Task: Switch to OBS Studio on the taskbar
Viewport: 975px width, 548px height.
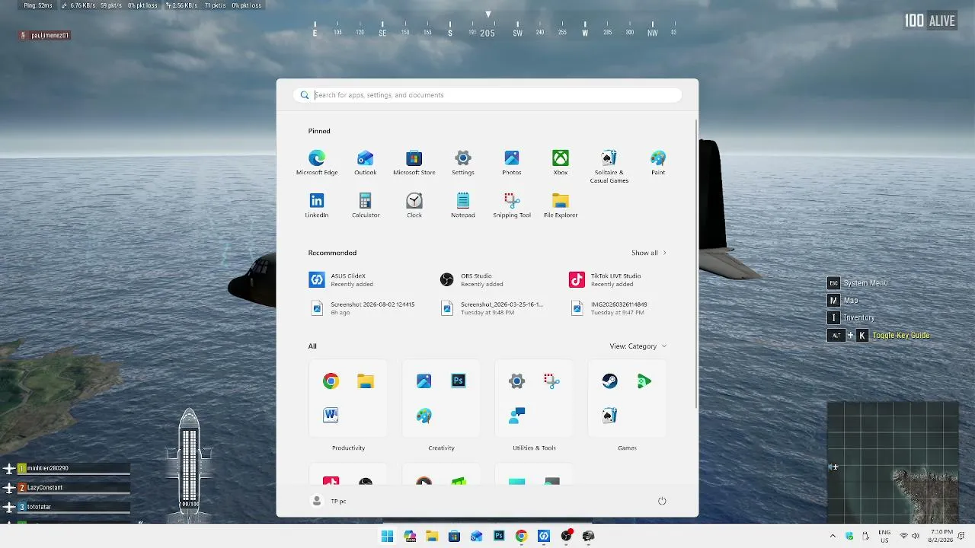Action: tap(566, 536)
